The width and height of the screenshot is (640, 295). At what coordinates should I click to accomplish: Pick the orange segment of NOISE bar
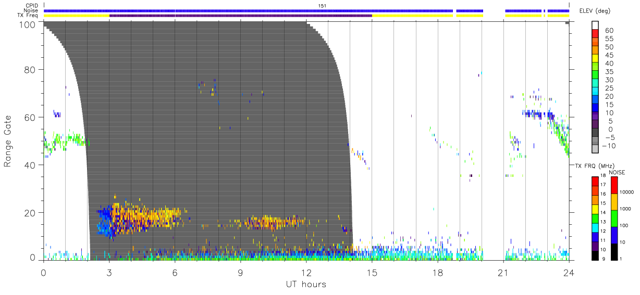click(614, 201)
